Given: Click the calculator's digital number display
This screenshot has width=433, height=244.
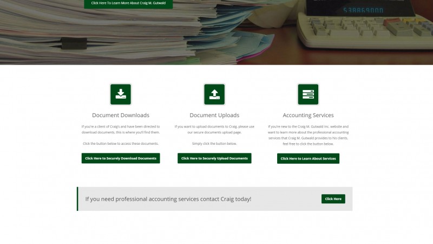Looking at the screenshot, I should pos(362,10).
